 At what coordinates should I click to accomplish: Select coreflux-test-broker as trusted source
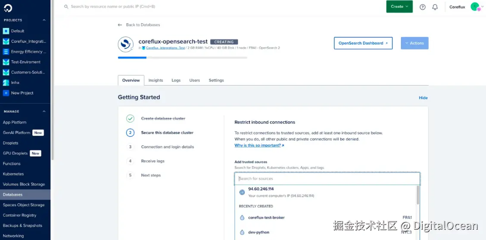(x=325, y=218)
